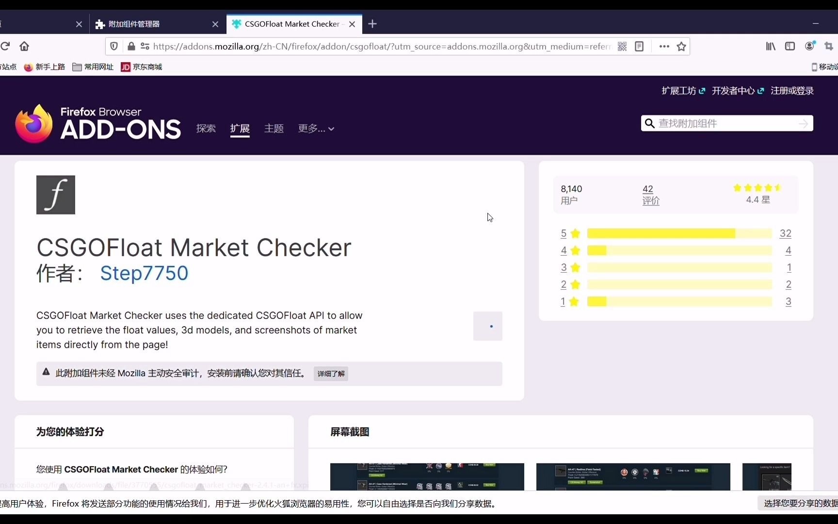Click the 详细了解 button in the warning banner
The image size is (838, 524).
point(331,374)
